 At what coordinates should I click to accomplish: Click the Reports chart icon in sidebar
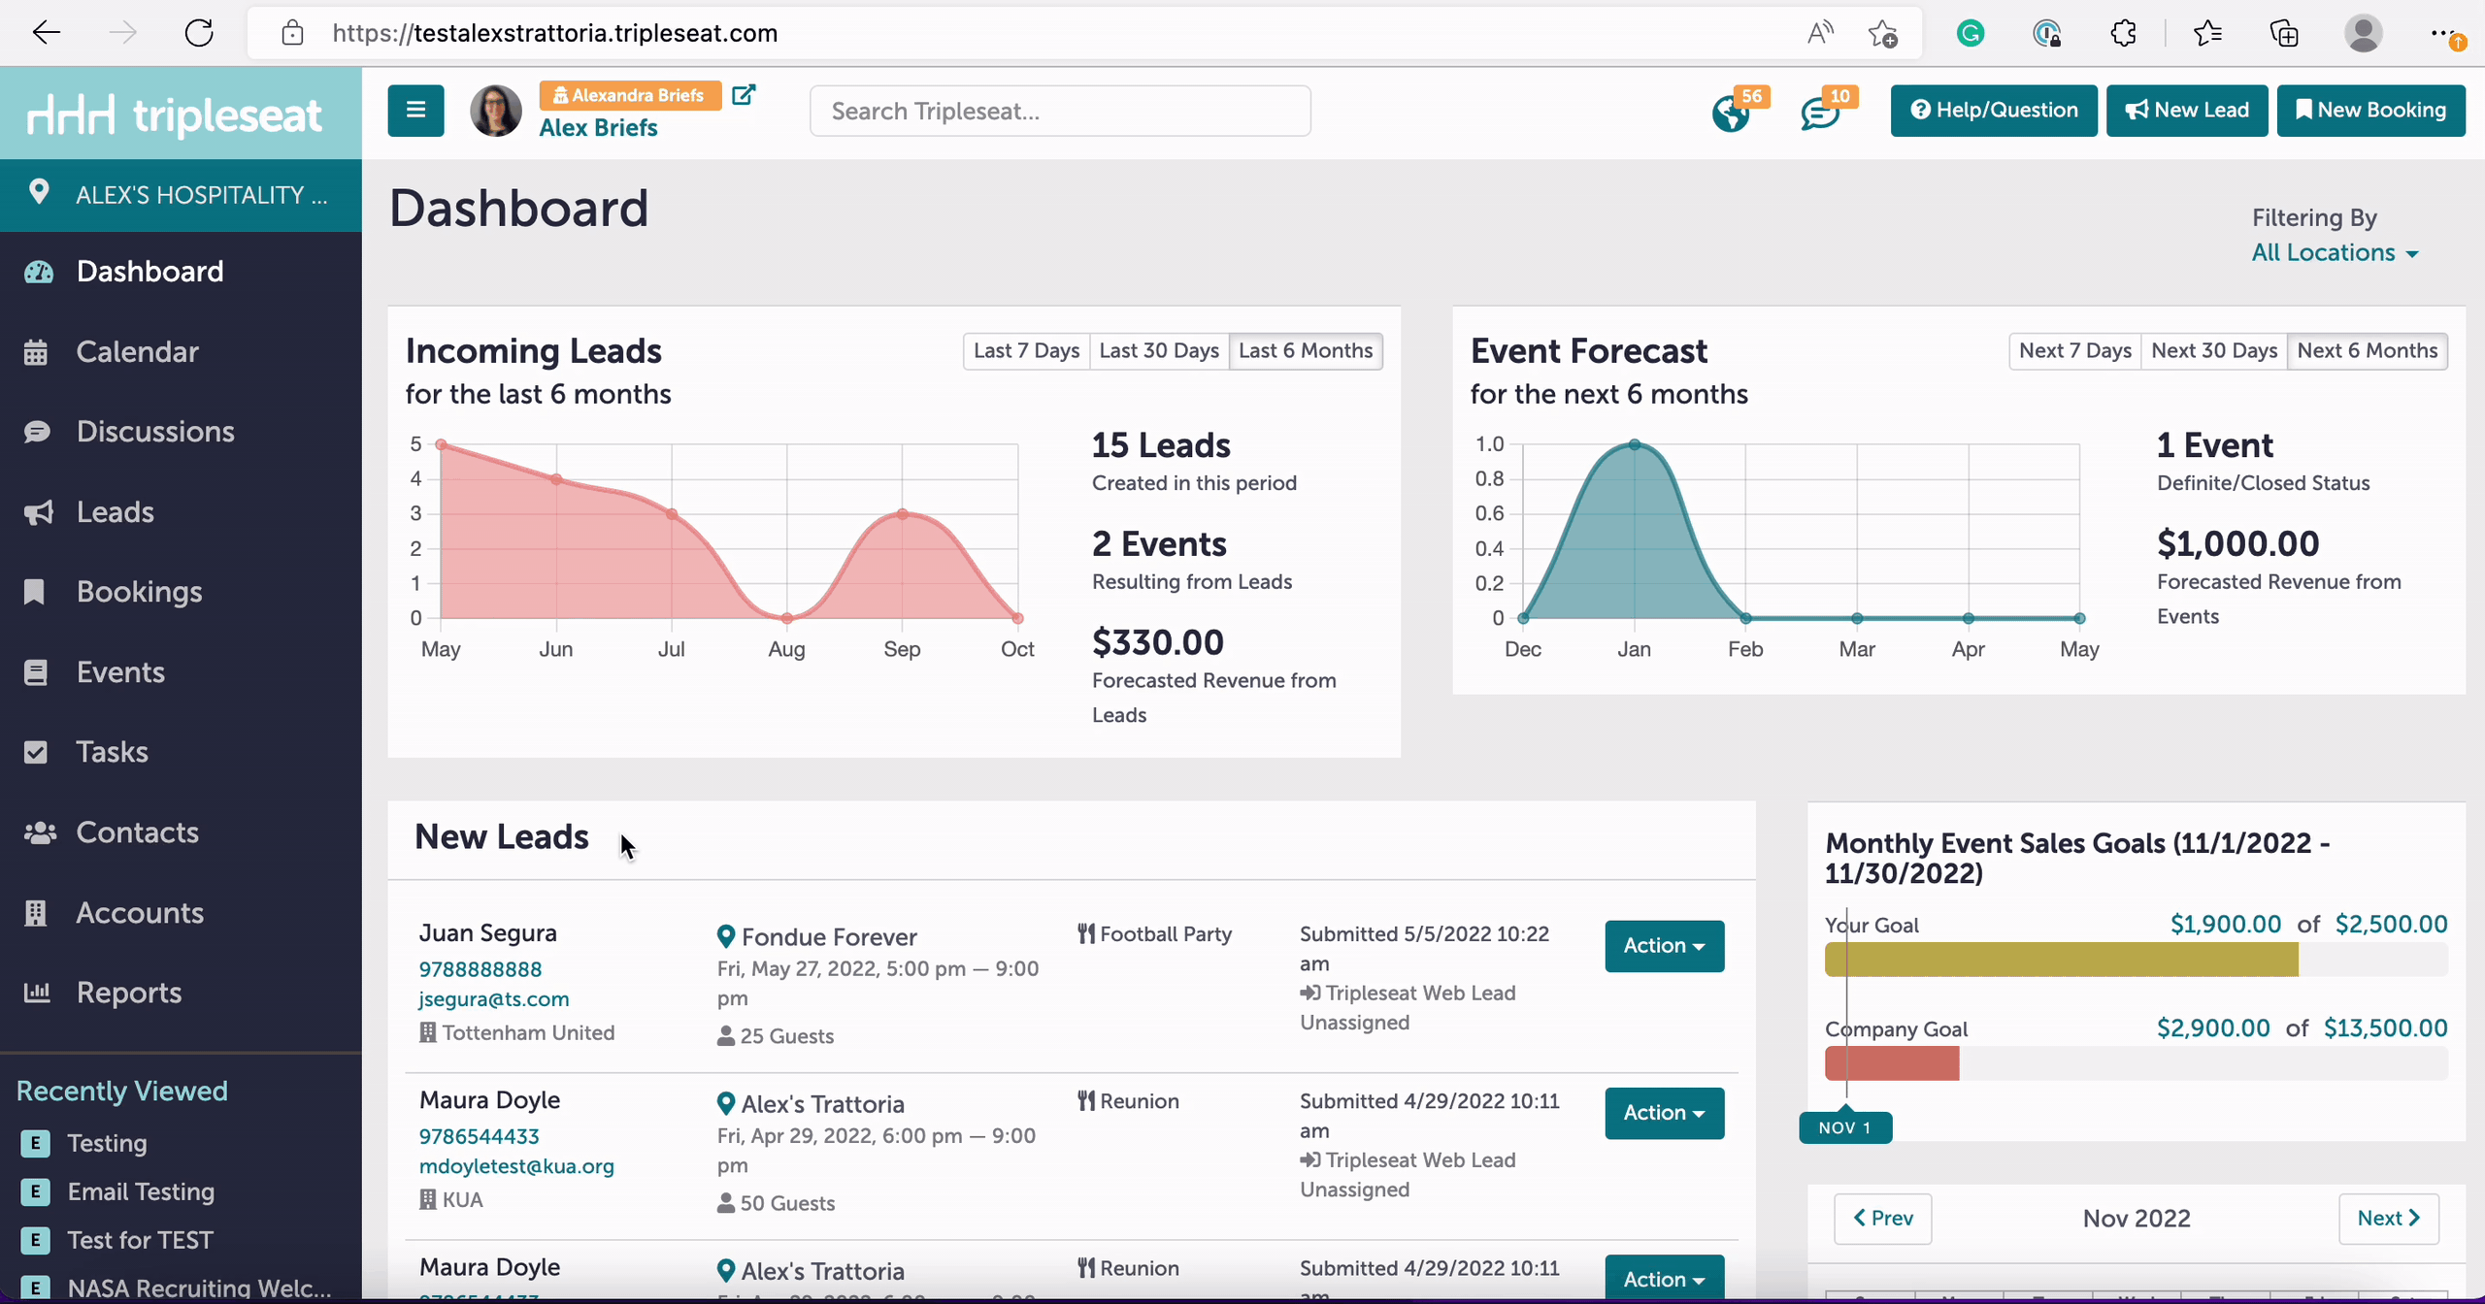pos(37,993)
